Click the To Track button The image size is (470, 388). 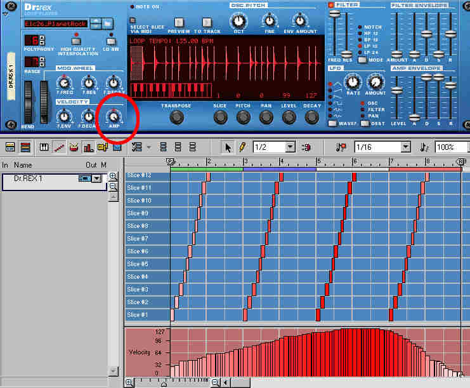pos(207,22)
